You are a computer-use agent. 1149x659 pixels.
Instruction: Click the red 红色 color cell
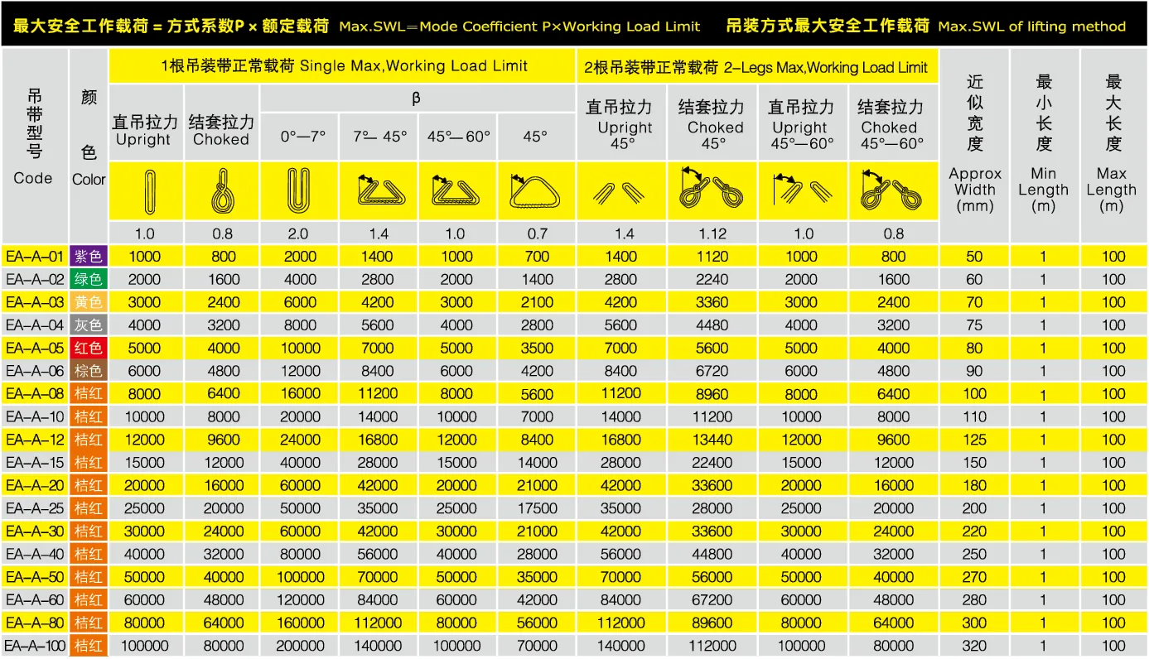tap(89, 349)
